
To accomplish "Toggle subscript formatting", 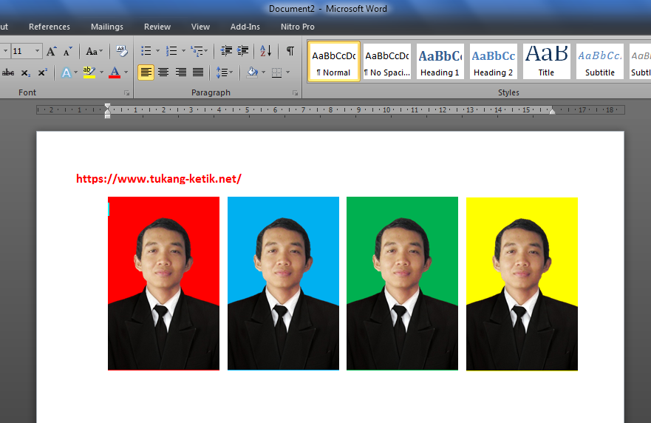I will (x=26, y=72).
